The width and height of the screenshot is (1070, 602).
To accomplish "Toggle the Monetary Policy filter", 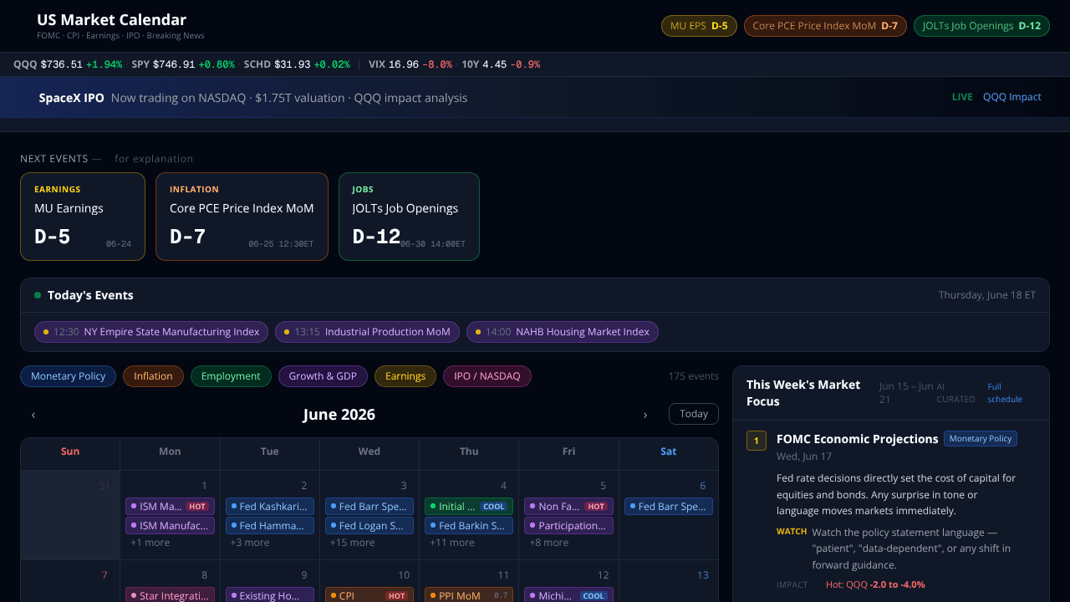I will point(69,376).
